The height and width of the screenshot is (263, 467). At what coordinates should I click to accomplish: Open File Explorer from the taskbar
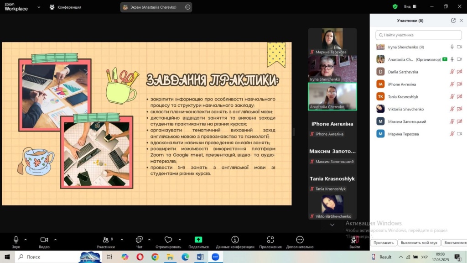pos(170,257)
